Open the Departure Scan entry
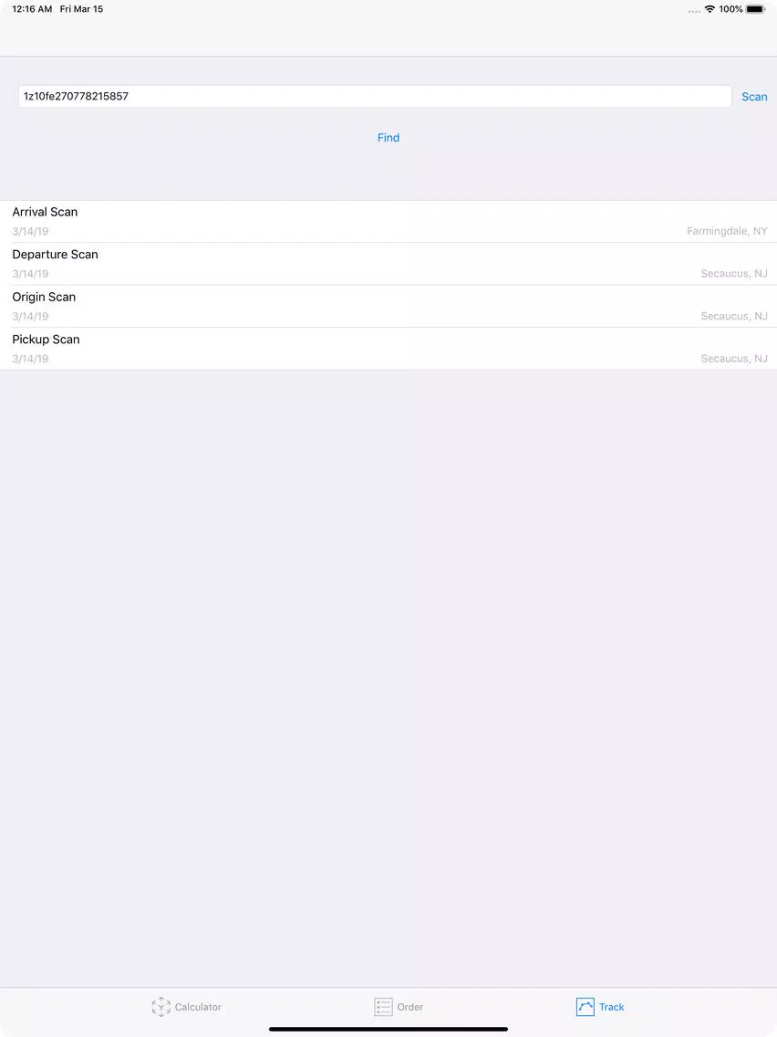Screen dimensions: 777x1037 point(388,264)
